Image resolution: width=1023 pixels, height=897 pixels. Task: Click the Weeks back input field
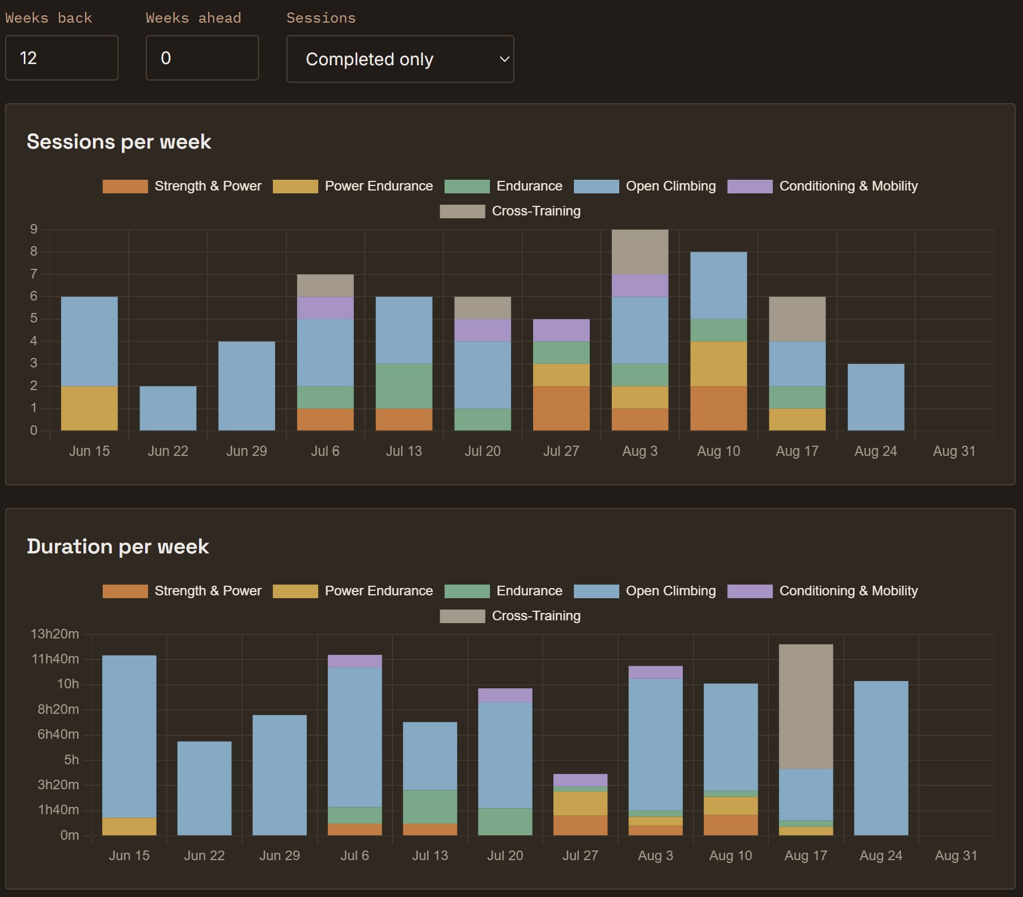pos(62,58)
